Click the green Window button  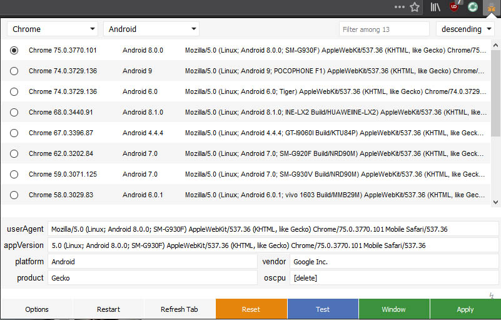394,309
